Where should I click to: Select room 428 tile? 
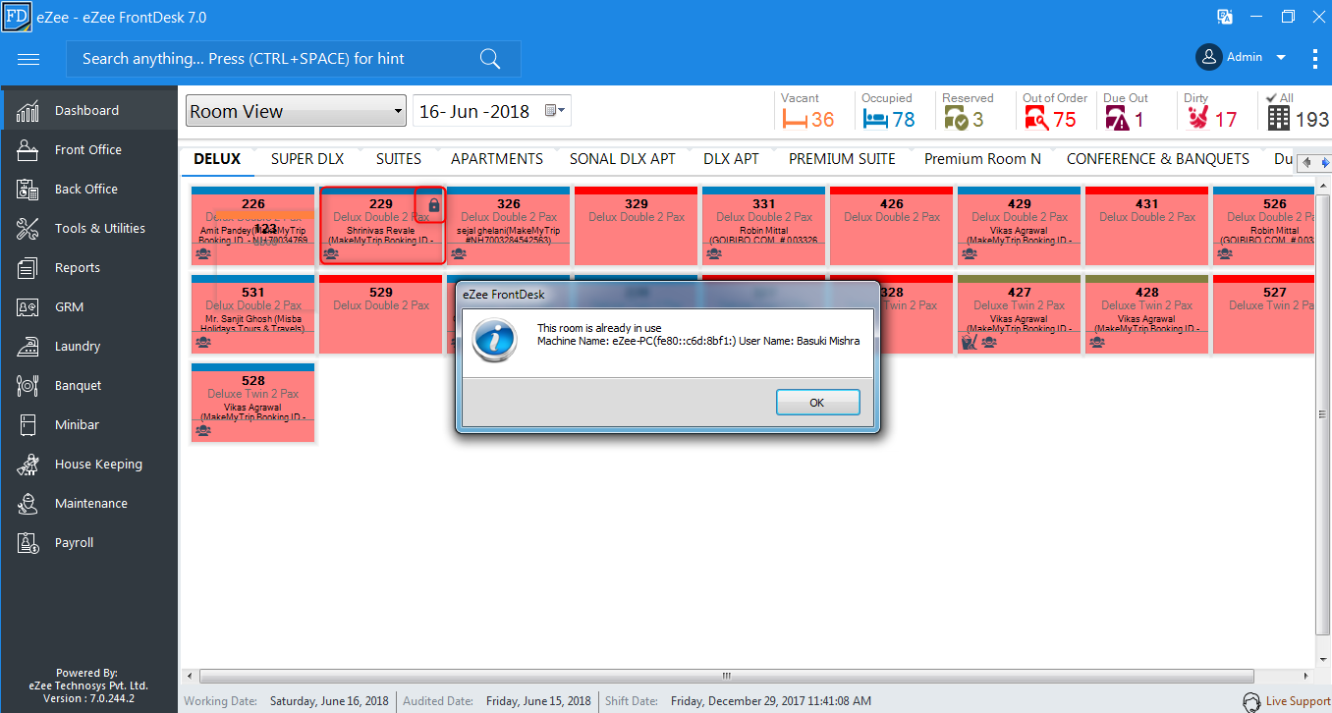click(1147, 314)
